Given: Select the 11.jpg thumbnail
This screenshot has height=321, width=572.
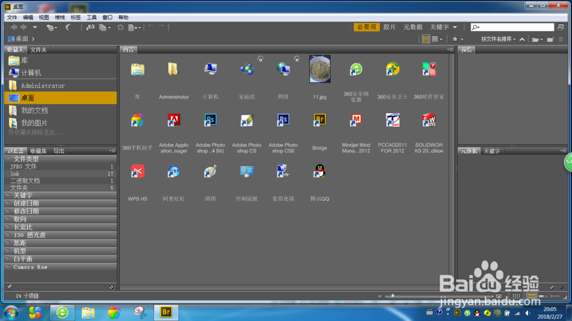Looking at the screenshot, I should (320, 69).
